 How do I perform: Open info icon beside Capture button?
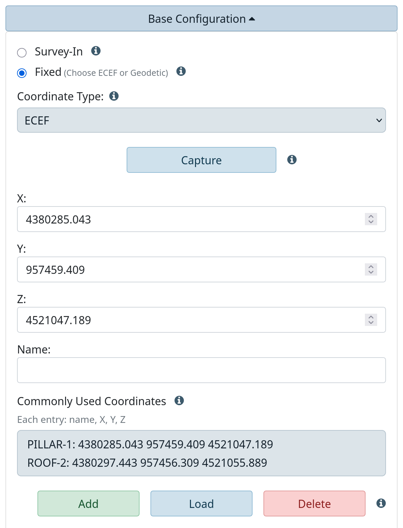292,160
